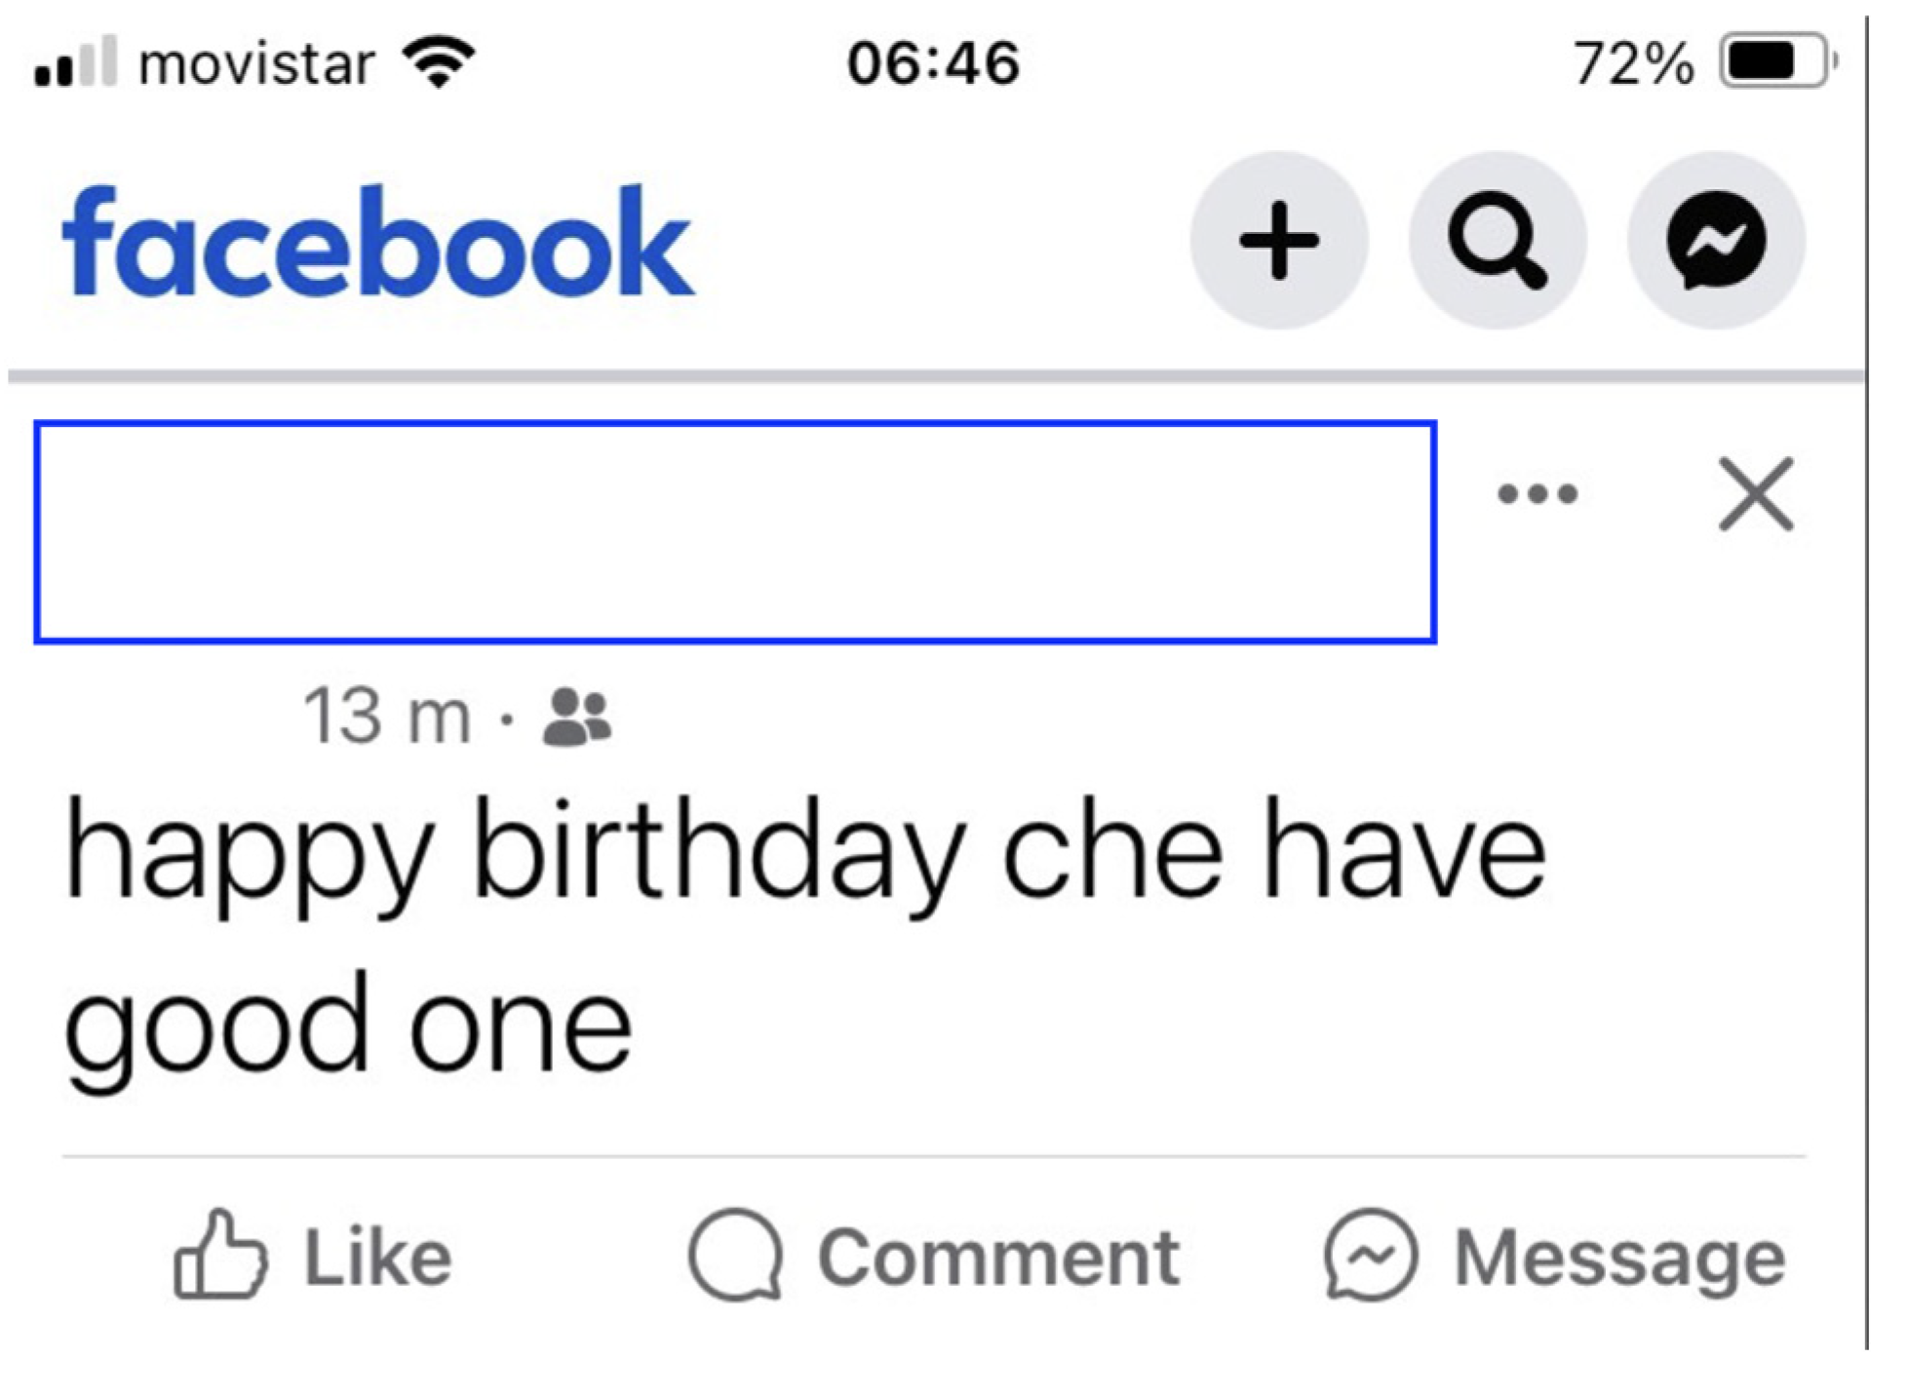This screenshot has width=1909, height=1397.
Task: Click the friends audience icon
Action: (x=577, y=718)
